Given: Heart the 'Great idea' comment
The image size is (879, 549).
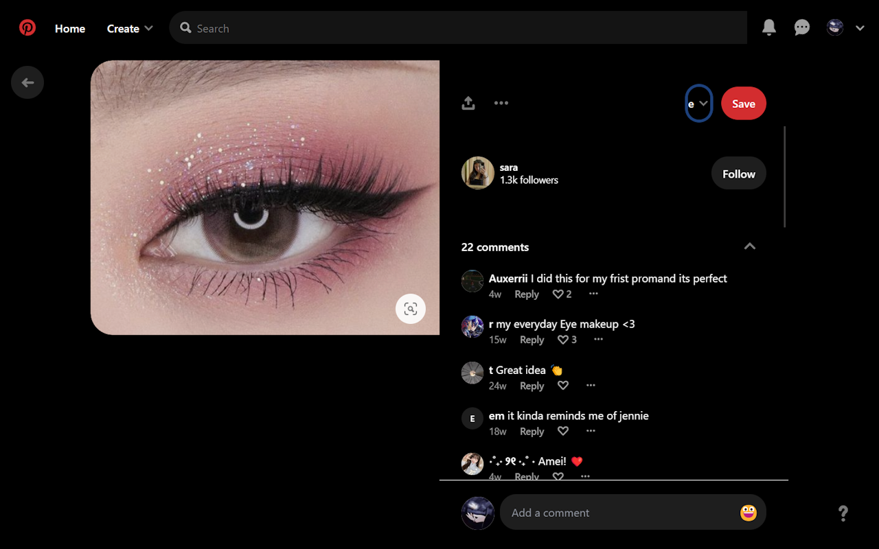Looking at the screenshot, I should tap(562, 386).
